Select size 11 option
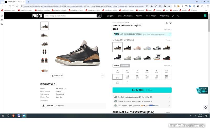The width and height of the screenshot is (210, 131). pyautogui.click(x=137, y=77)
